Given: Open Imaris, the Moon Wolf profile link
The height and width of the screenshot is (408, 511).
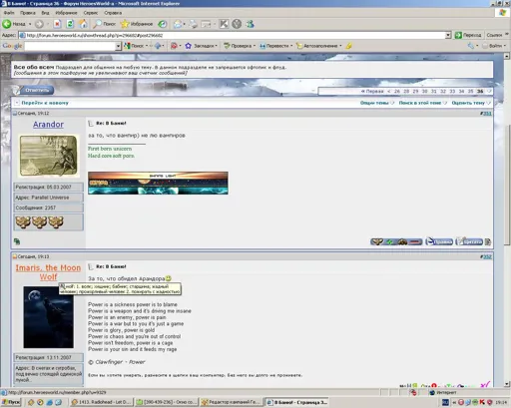Looking at the screenshot, I should point(48,272).
